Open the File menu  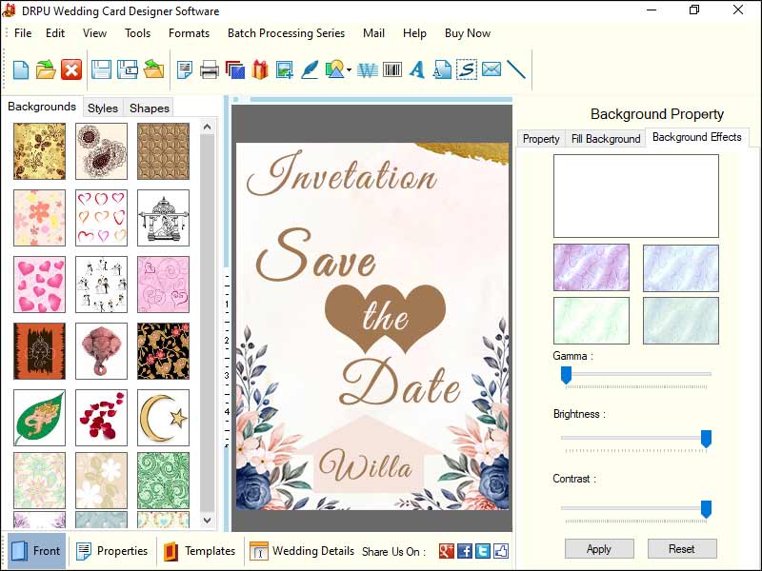pos(23,33)
